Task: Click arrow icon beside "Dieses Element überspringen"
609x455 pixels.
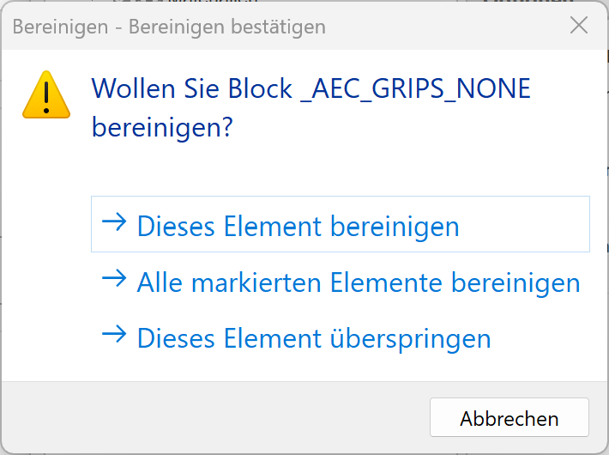Action: click(113, 336)
